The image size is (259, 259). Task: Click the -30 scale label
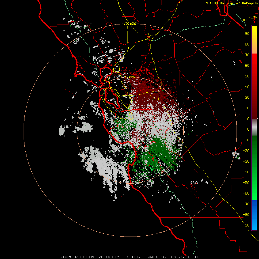(246, 161)
